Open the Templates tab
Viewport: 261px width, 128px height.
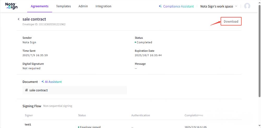click(x=63, y=6)
